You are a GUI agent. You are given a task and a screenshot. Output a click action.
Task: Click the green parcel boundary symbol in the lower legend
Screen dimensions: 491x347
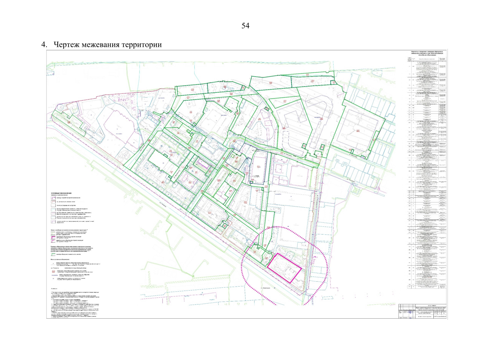pos(53,255)
